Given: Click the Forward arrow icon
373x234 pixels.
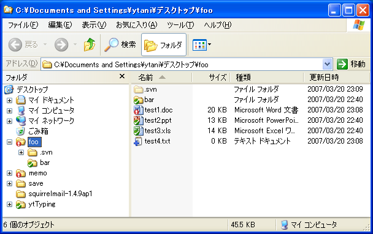Looking at the screenshot, I should tap(61, 45).
